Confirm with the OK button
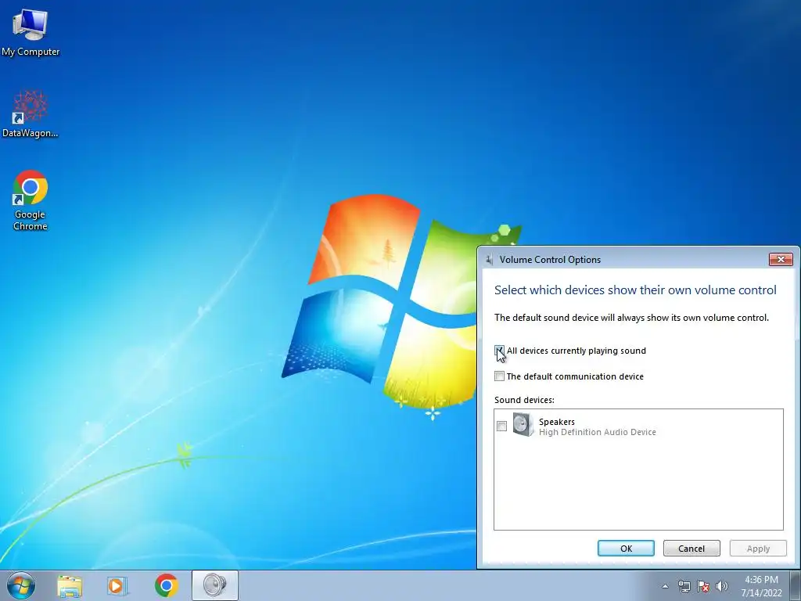The width and height of the screenshot is (801, 601). [626, 549]
